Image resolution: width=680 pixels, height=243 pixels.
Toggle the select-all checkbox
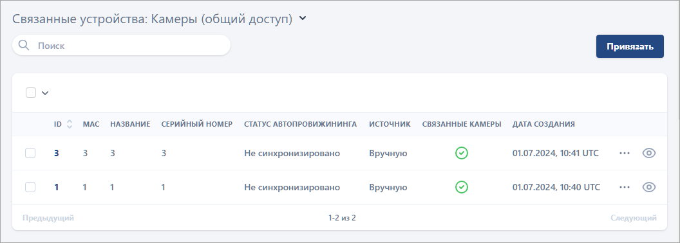click(31, 93)
